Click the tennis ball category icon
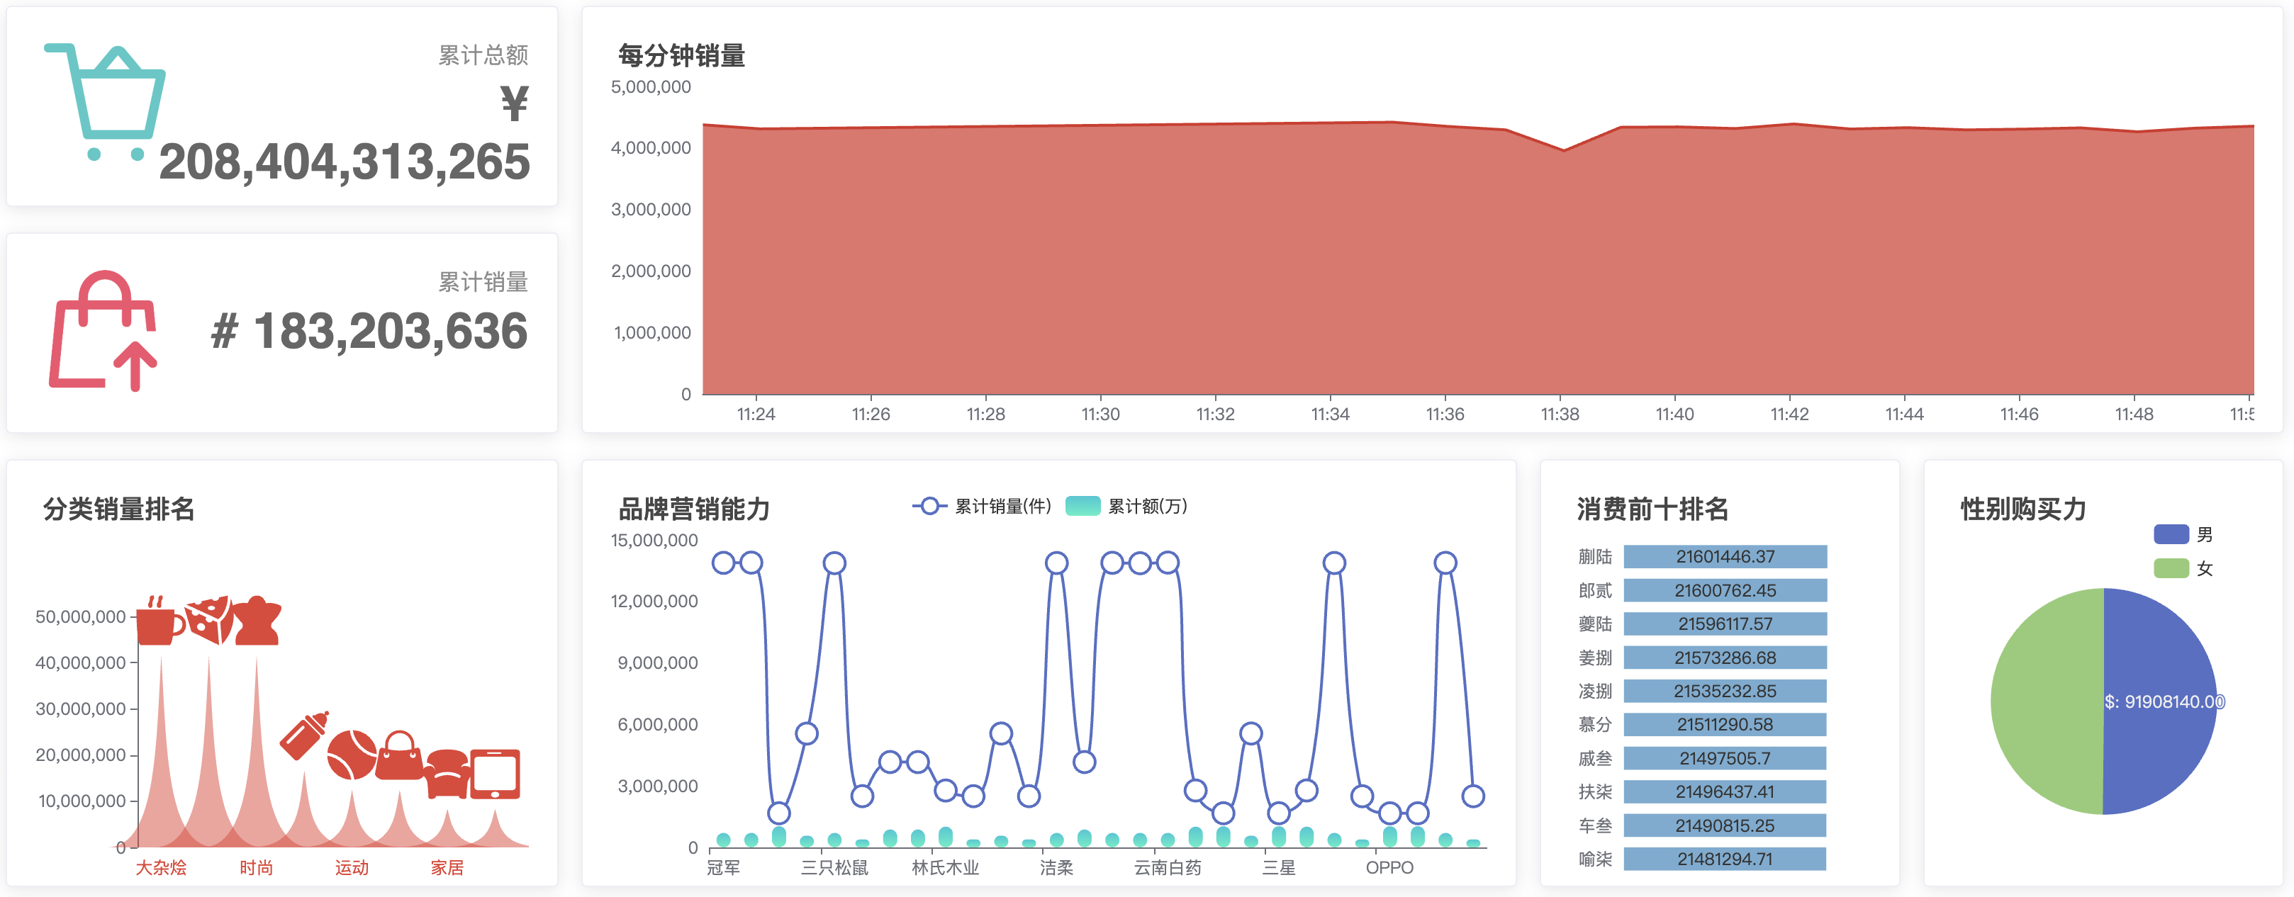The image size is (2294, 897). coord(352,755)
